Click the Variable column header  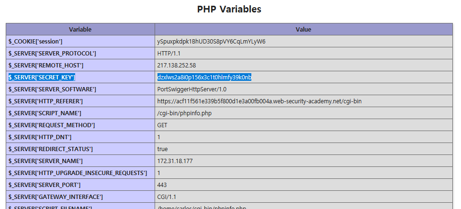(x=80, y=29)
